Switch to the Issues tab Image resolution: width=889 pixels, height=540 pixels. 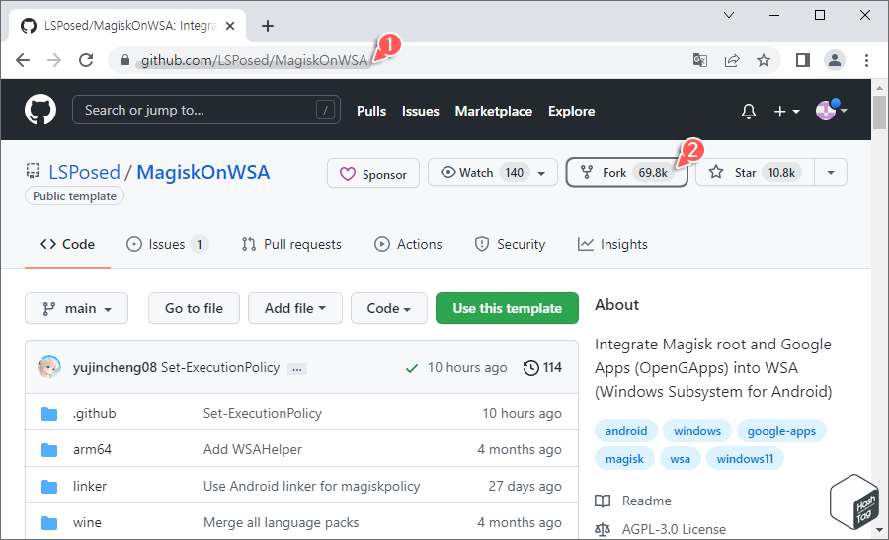tap(167, 244)
